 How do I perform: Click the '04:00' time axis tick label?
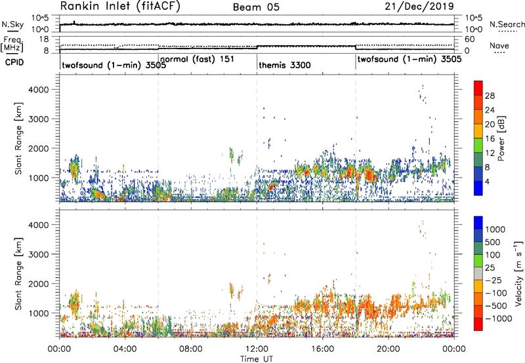pyautogui.click(x=125, y=349)
